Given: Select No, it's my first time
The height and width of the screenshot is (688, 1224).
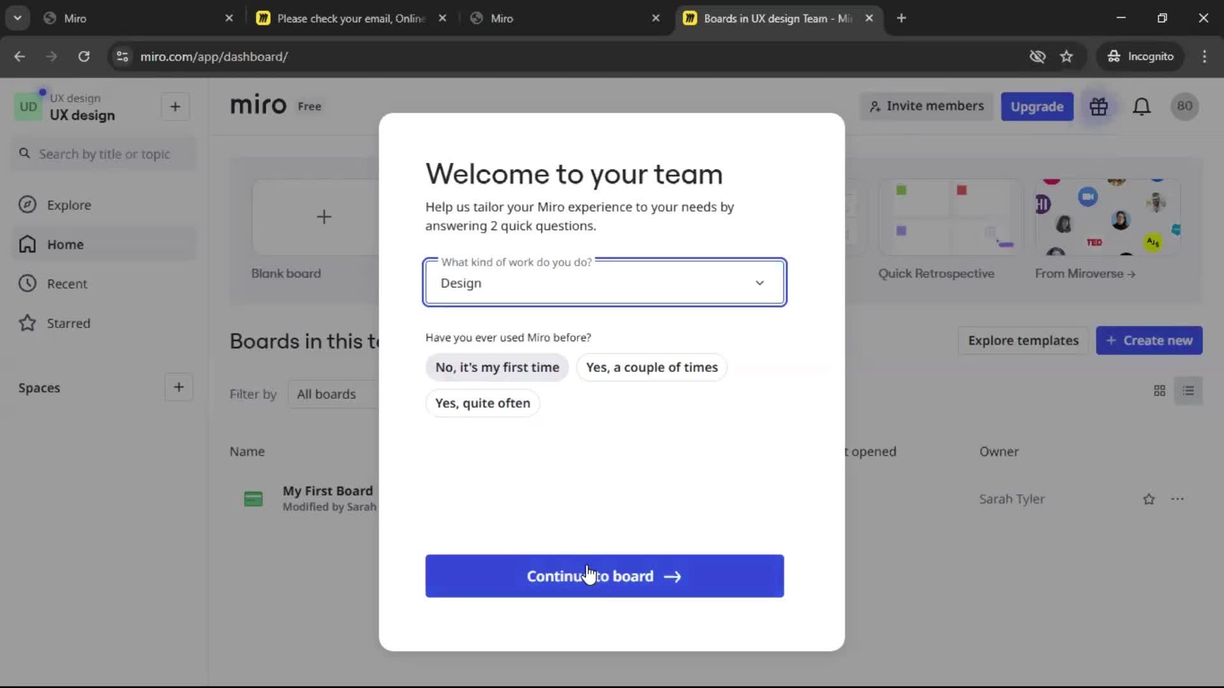Looking at the screenshot, I should point(497,368).
